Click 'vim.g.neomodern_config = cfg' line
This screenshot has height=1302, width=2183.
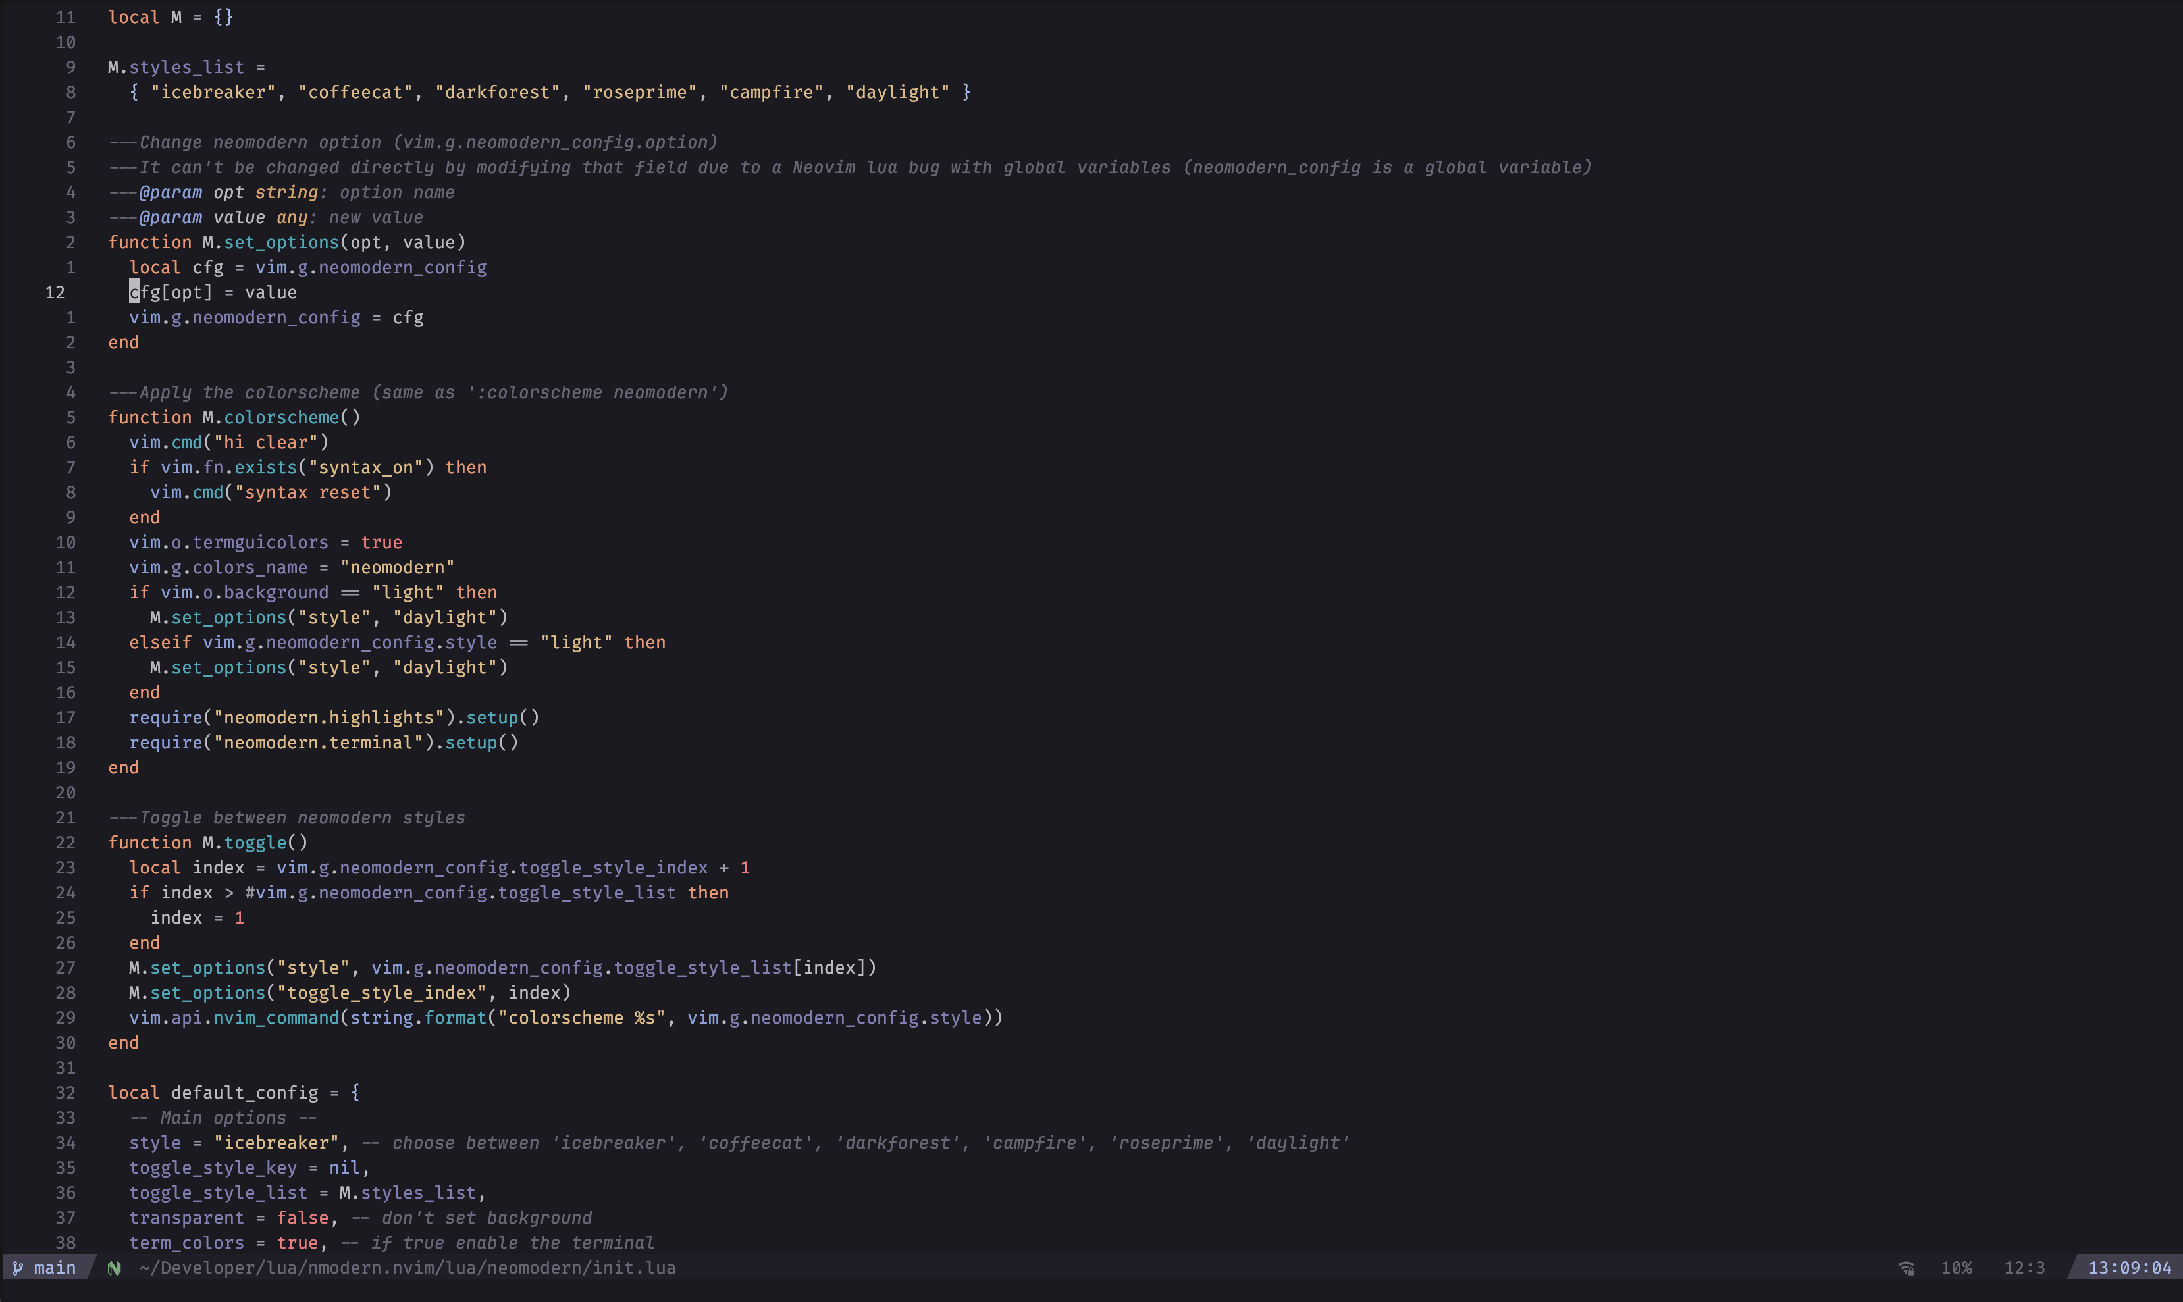click(276, 317)
